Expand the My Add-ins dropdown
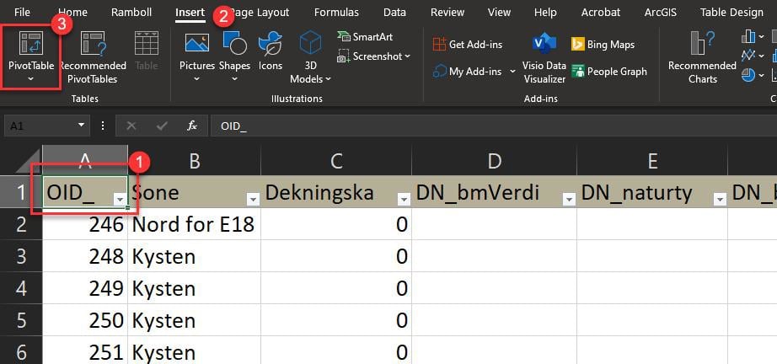Viewport: 777px width, 364px height. (474, 72)
